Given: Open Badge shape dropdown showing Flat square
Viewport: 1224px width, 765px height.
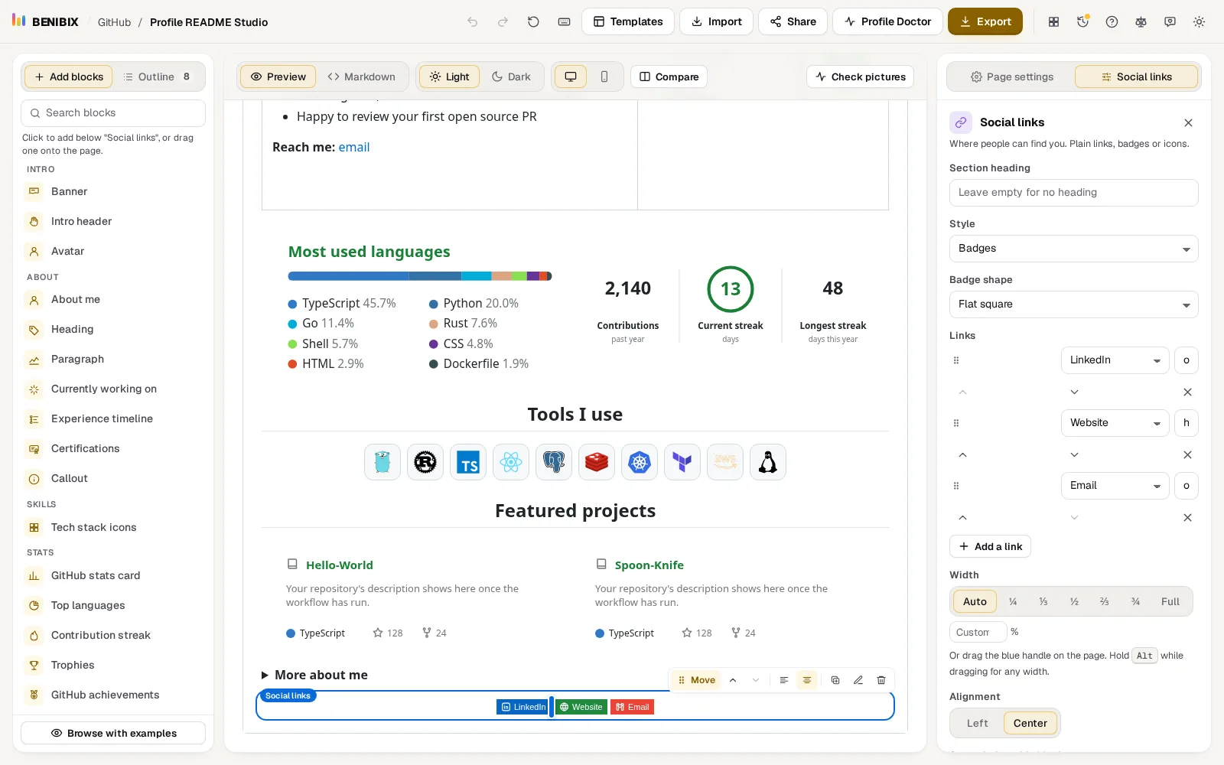Looking at the screenshot, I should click(x=1073, y=304).
